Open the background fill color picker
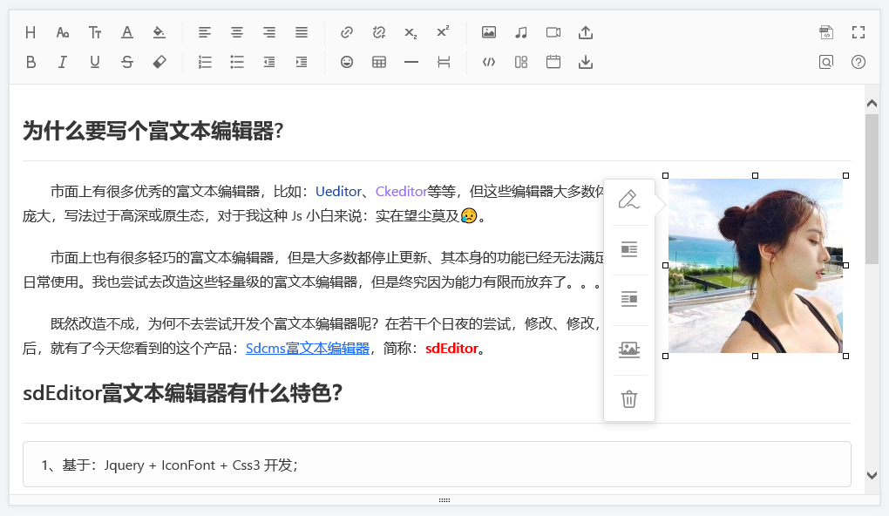The image size is (889, 516). [159, 32]
